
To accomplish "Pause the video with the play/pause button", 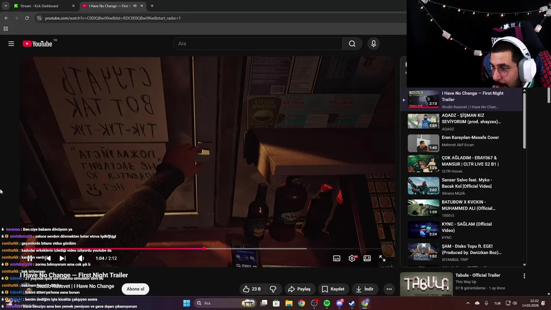I will click(29, 258).
